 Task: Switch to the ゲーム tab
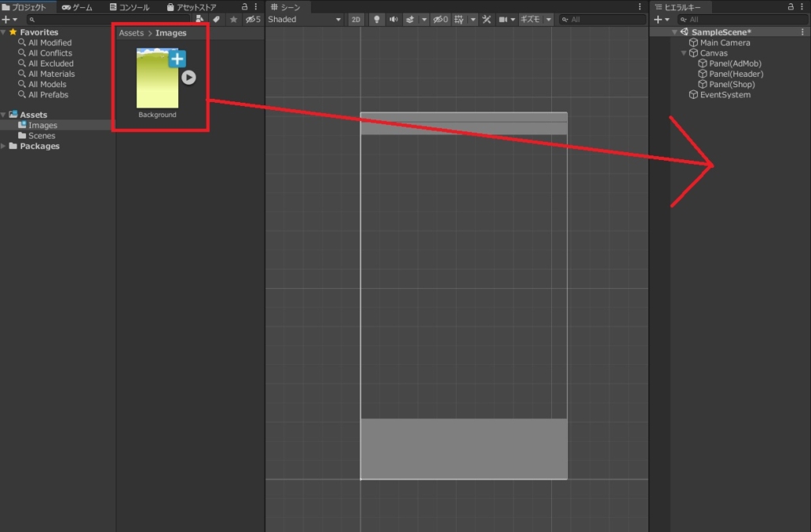pyautogui.click(x=77, y=7)
